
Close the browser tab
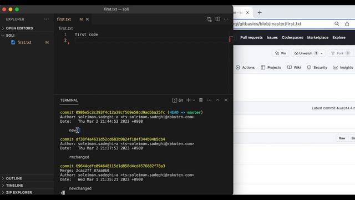[x=247, y=12]
